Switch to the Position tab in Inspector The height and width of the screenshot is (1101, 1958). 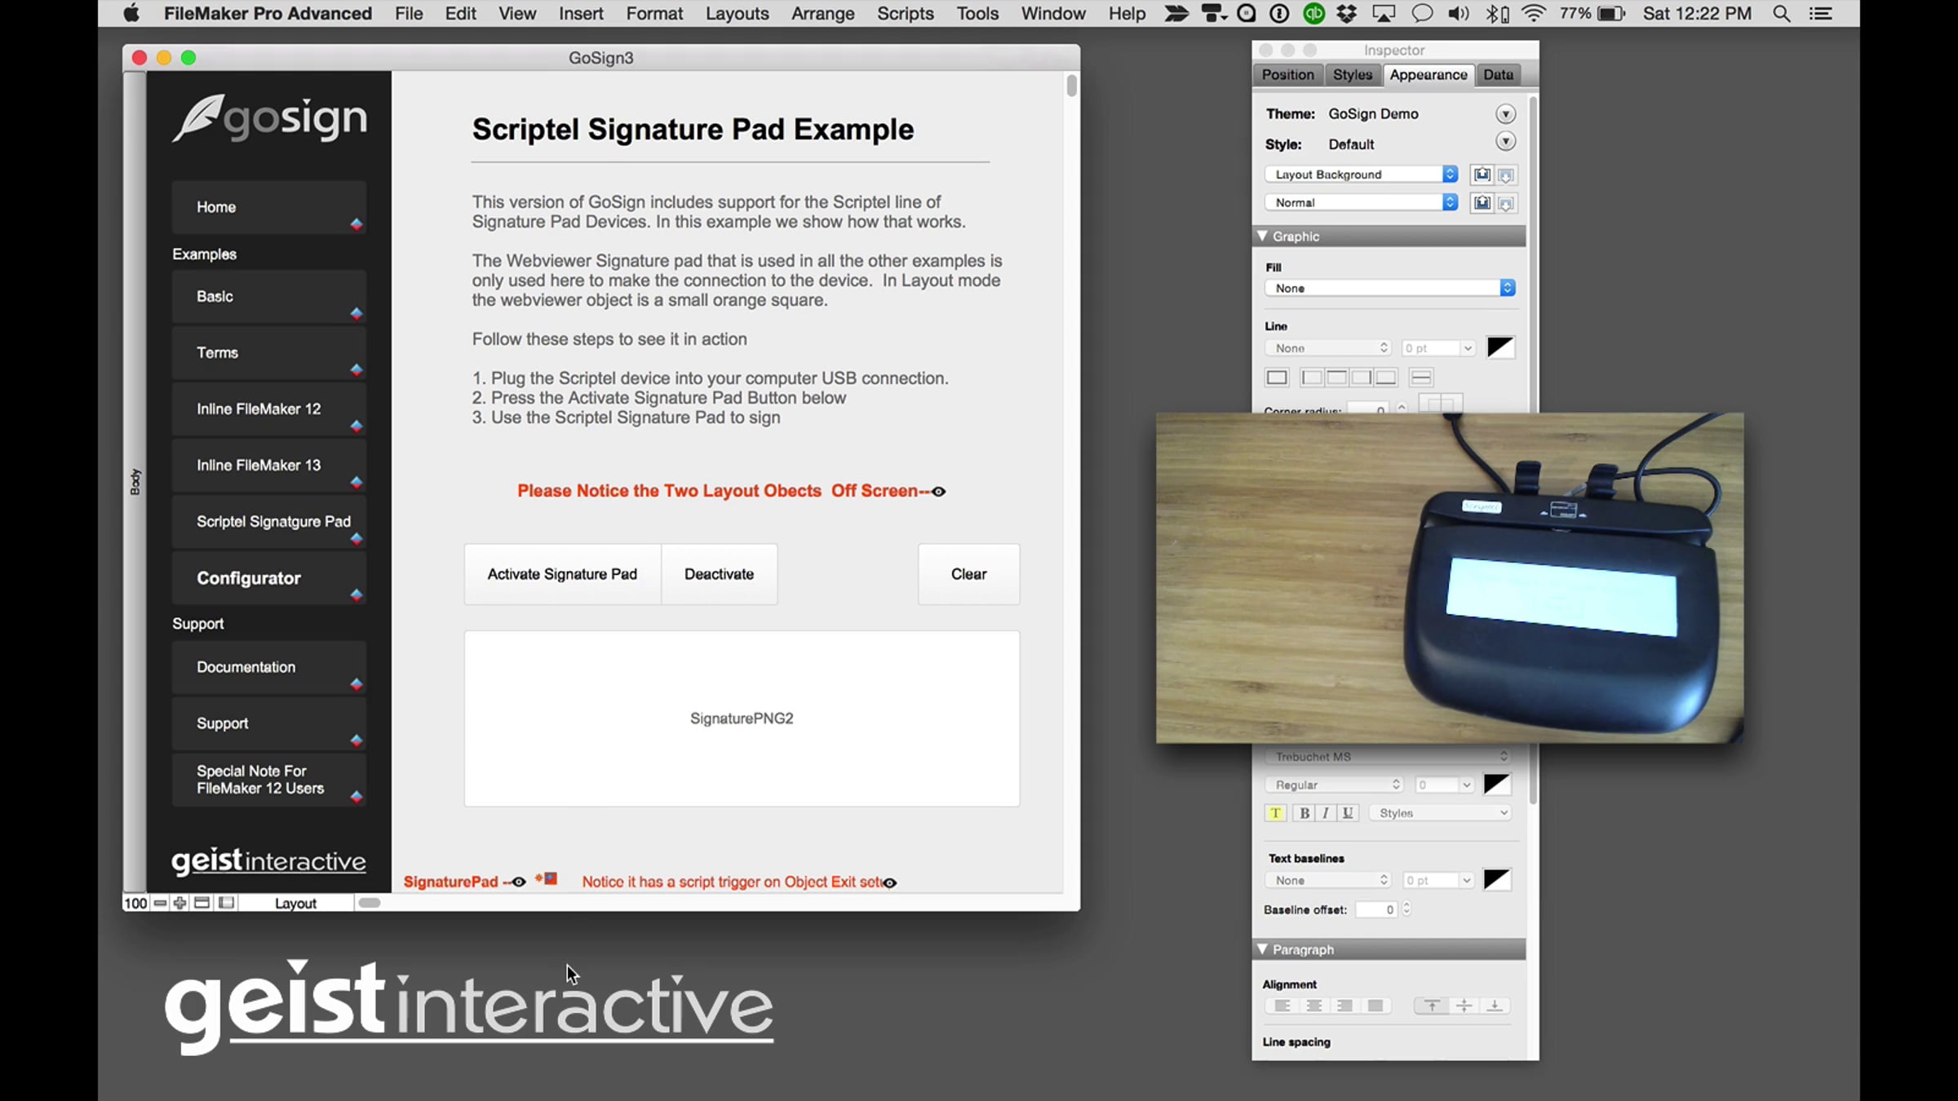(1287, 75)
